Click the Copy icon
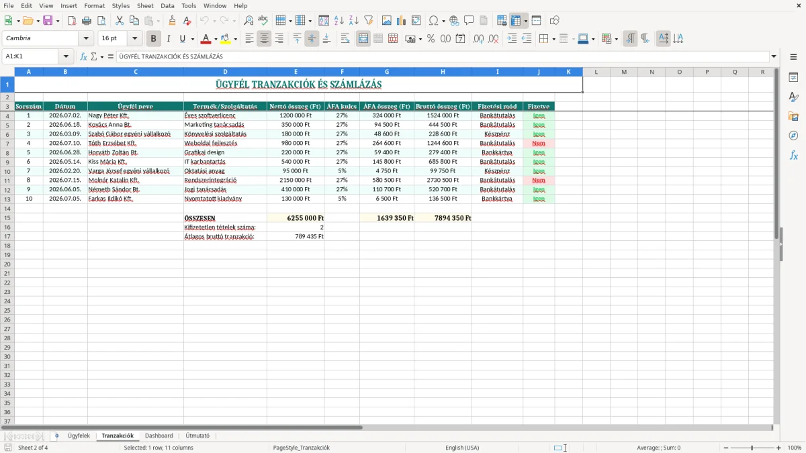Screen dimensions: 806x453 (134, 21)
